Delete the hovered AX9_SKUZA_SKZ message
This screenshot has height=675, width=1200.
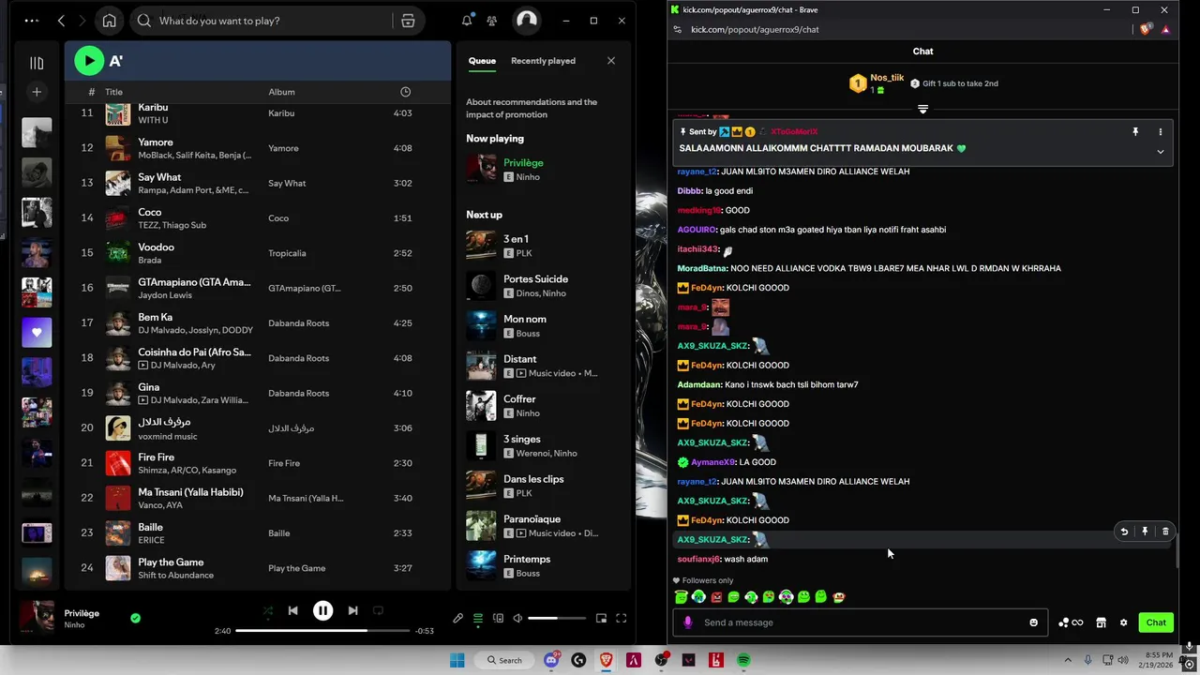click(x=1165, y=532)
